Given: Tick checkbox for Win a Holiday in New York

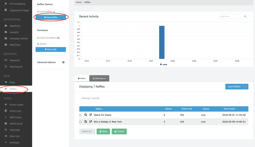Looking at the screenshot, I should point(80,122).
